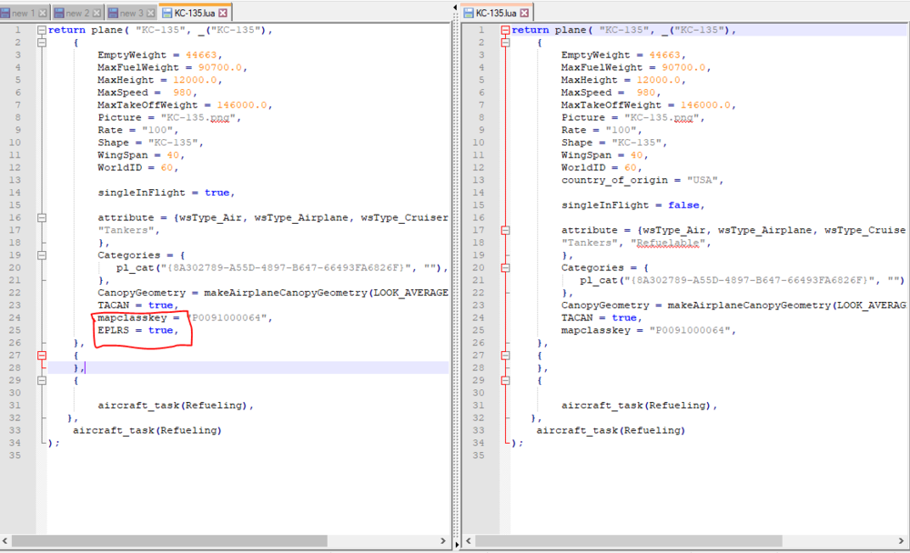This screenshot has height=553, width=910.
Task: Close the 'new 1' tab
Action: (x=43, y=13)
